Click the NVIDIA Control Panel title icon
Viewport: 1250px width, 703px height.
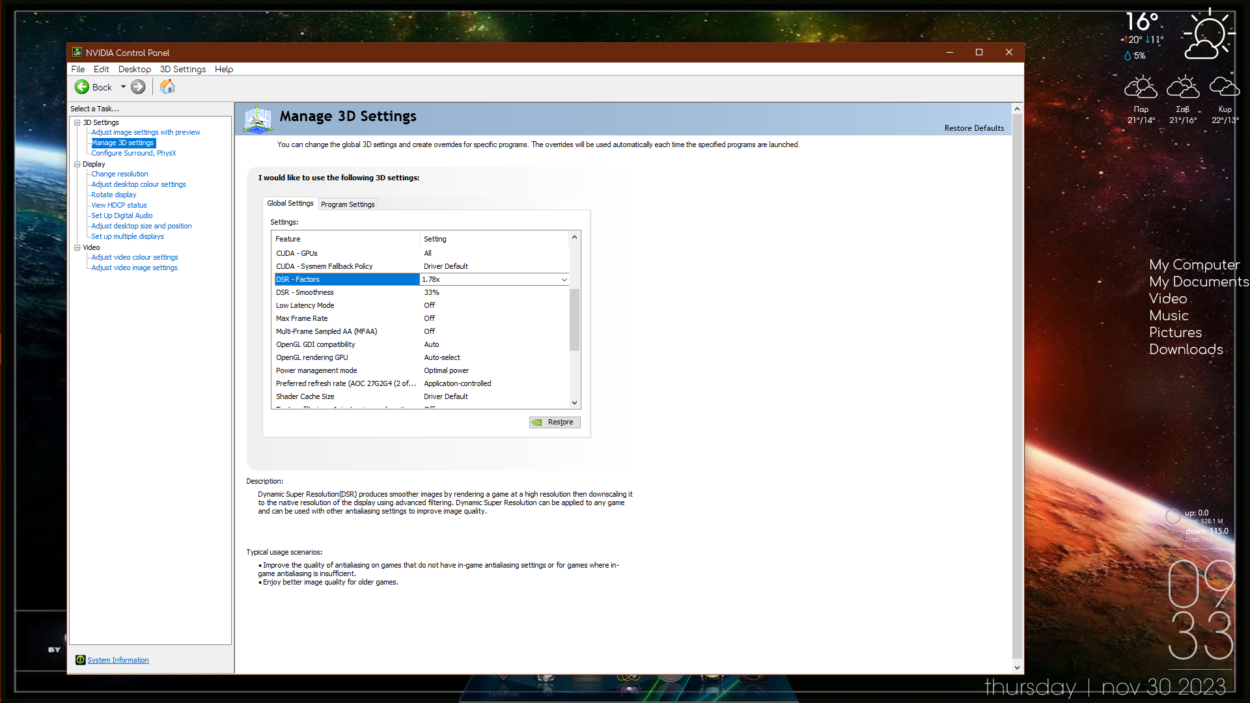(77, 52)
